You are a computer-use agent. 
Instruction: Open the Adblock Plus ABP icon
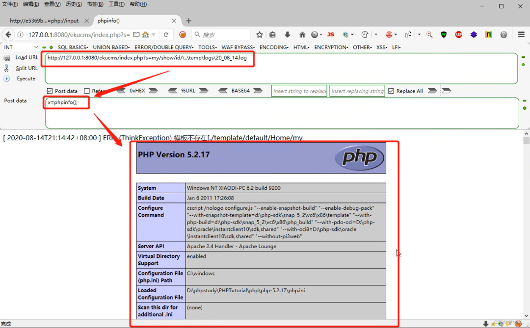click(459, 34)
